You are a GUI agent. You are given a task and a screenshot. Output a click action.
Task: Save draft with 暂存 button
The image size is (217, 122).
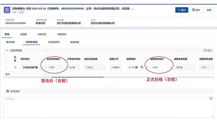click(196, 10)
